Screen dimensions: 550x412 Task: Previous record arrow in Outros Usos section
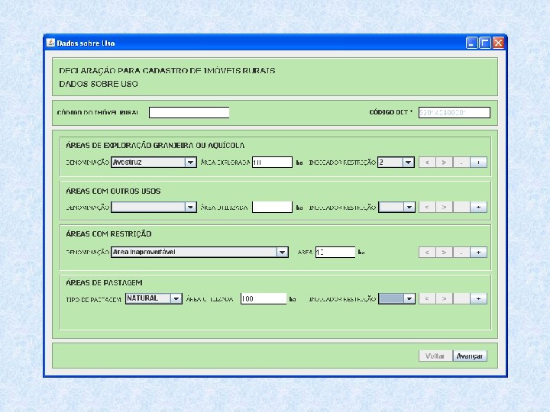point(427,207)
